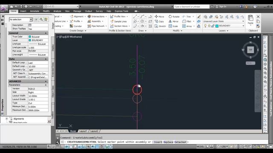Switch to the Layout2 tab
Screen dimensions: 273x153
94,131
